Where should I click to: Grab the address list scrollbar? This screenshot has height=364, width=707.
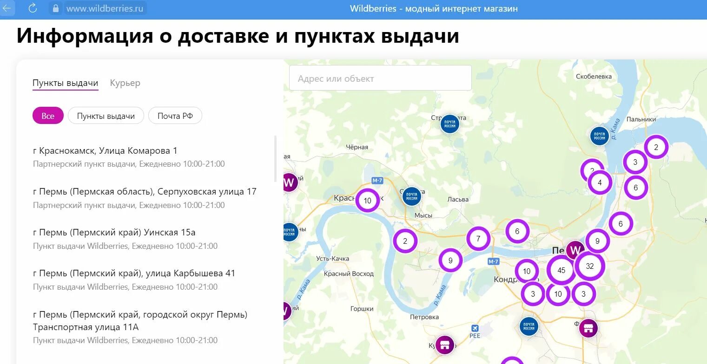pyautogui.click(x=276, y=159)
